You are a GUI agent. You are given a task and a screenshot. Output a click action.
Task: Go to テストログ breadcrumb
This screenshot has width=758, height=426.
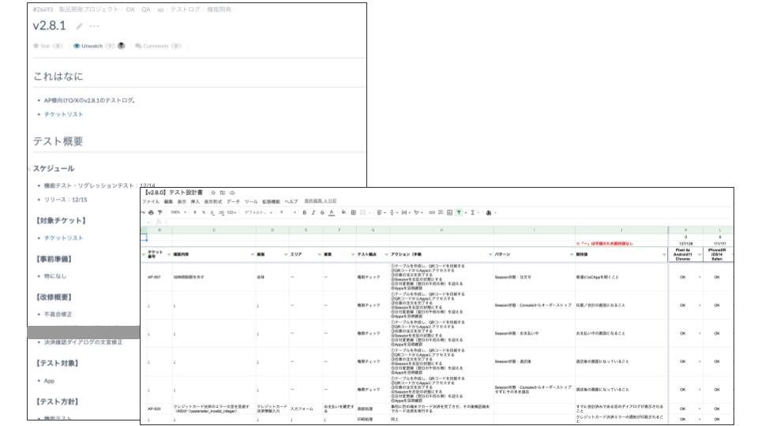[185, 9]
